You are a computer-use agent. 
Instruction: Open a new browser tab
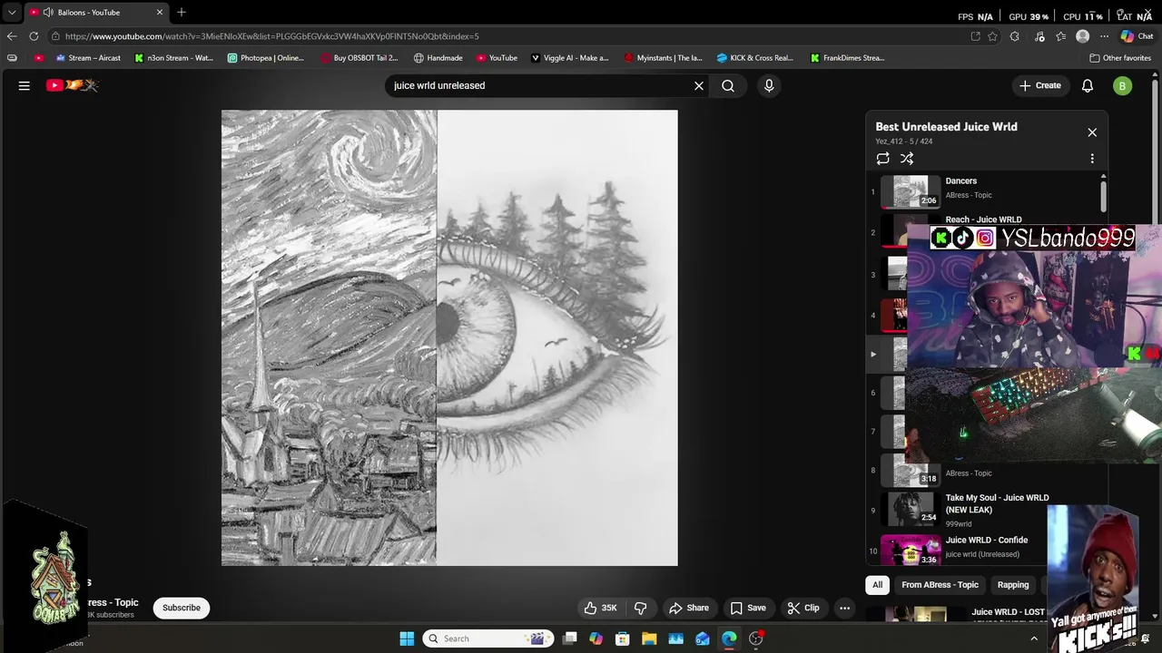click(x=182, y=12)
